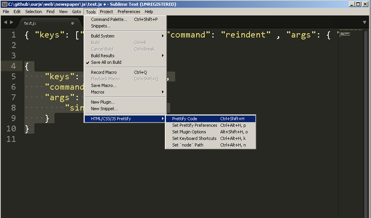The image size is (371, 218).
Task: Maximize the Sublime Text window
Action: pyautogui.click(x=358, y=4)
